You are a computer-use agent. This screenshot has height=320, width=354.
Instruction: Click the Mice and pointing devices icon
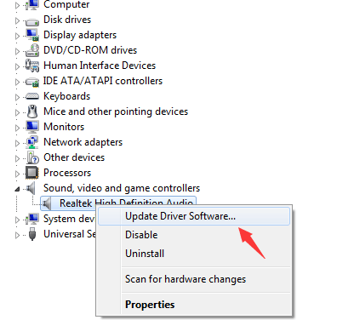(32, 111)
